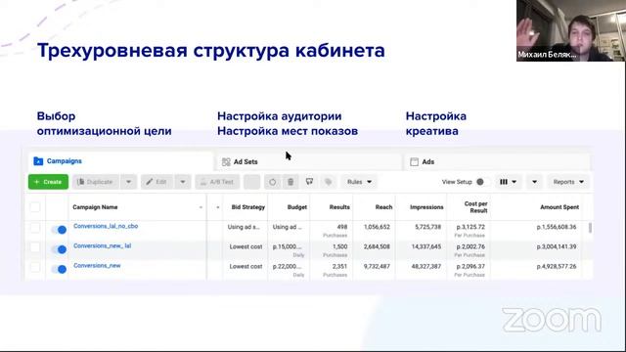Check the select-all checkbox in the header
The image size is (626, 352).
coord(35,207)
